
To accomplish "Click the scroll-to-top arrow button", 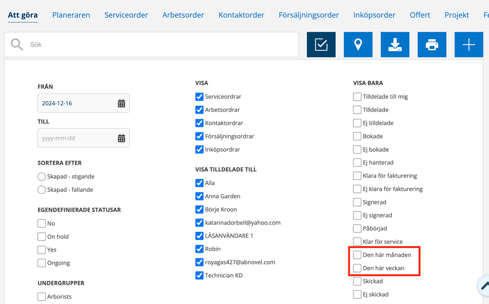I will pyautogui.click(x=484, y=285).
